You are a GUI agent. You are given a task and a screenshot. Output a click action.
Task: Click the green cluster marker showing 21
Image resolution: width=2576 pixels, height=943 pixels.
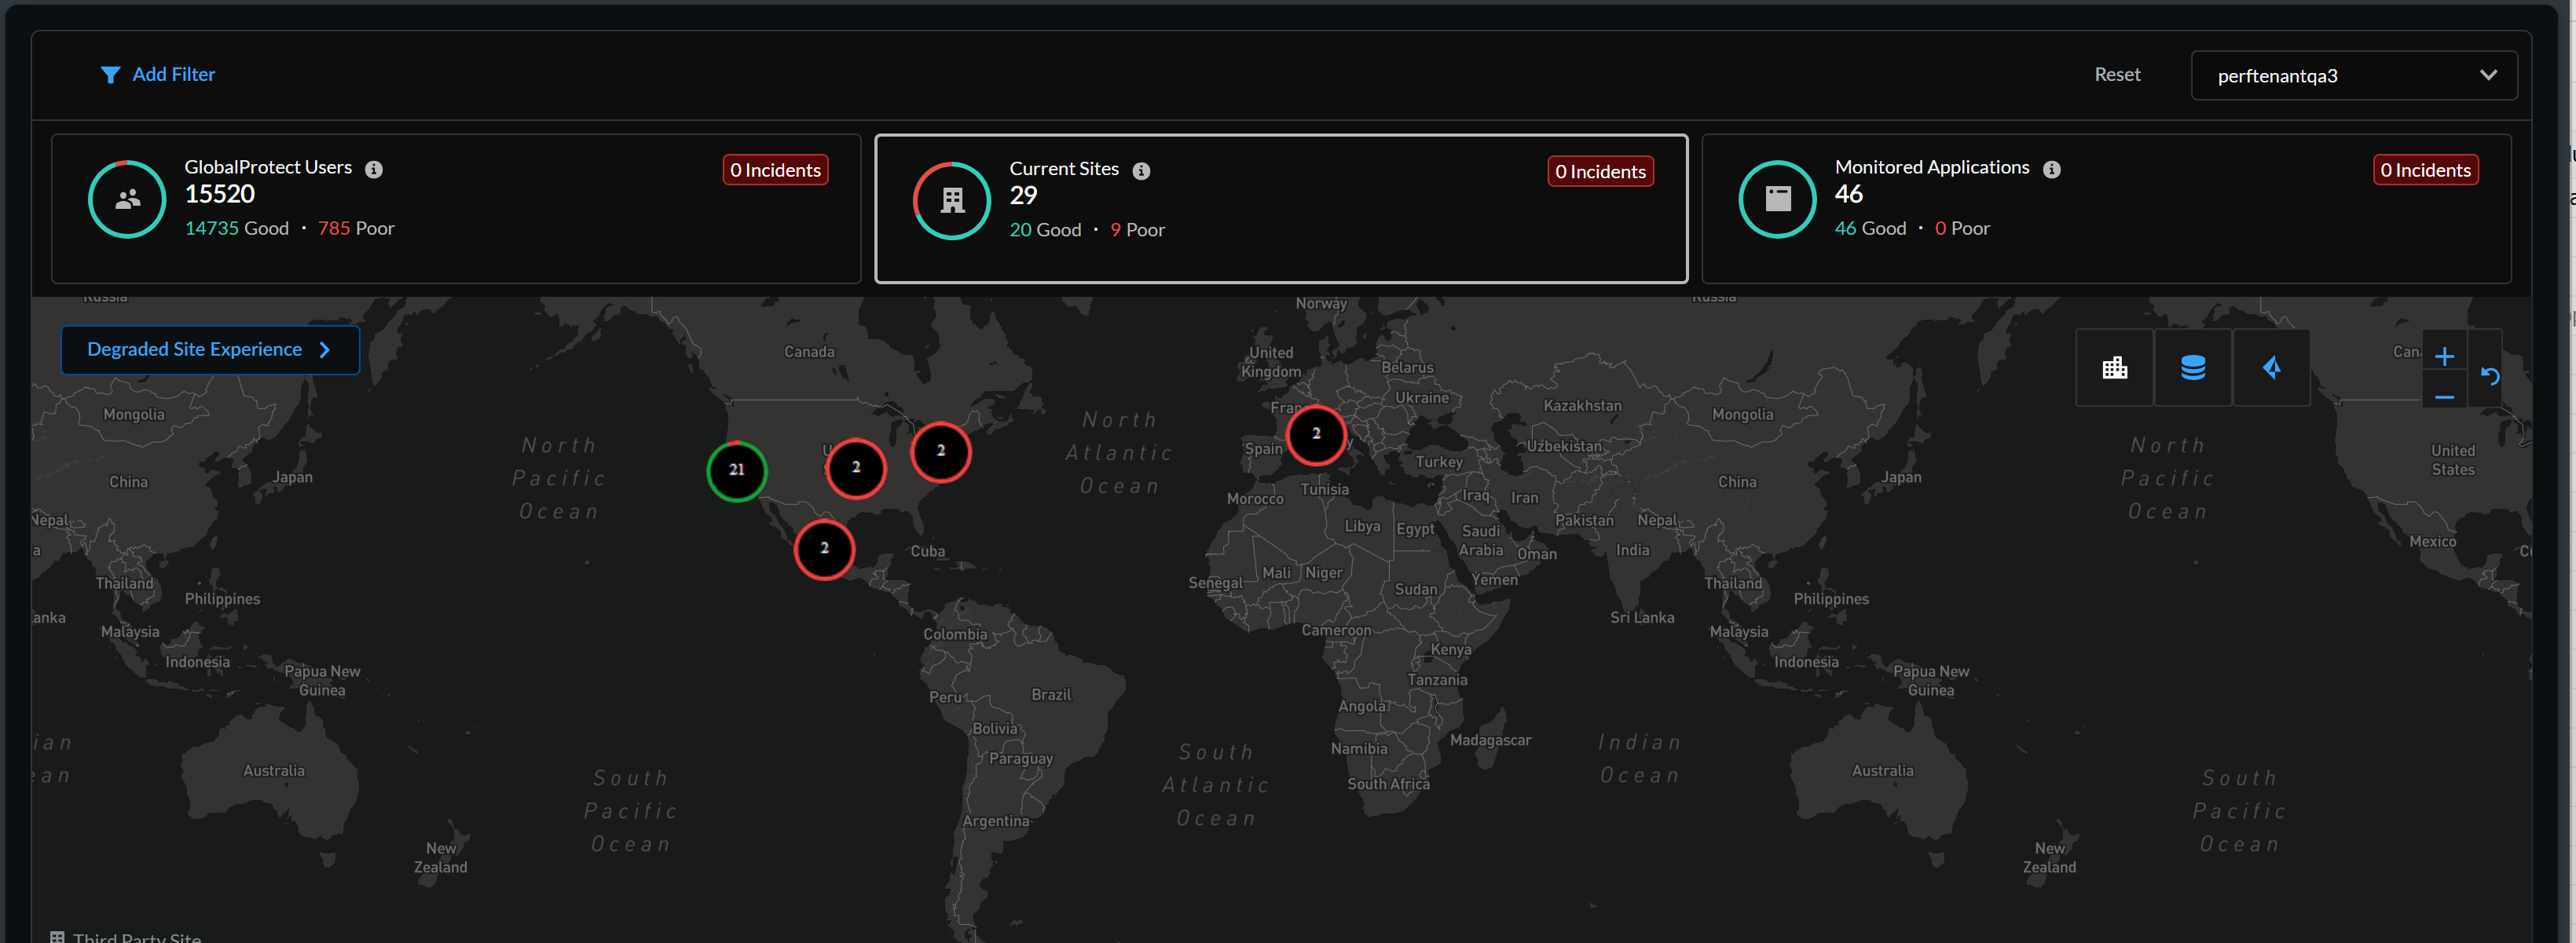(737, 470)
